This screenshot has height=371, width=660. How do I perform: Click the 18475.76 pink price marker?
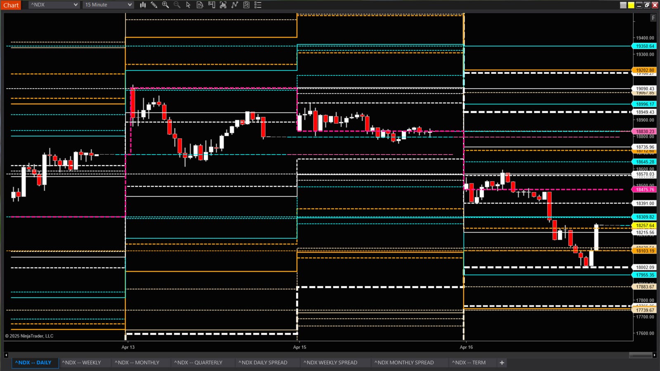tap(644, 190)
